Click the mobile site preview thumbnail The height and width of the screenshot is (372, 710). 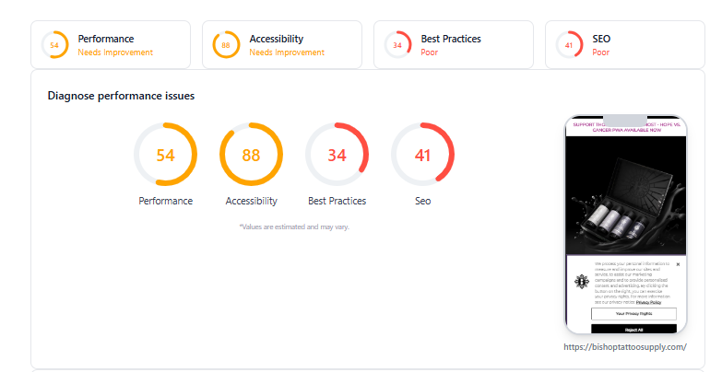point(626,224)
